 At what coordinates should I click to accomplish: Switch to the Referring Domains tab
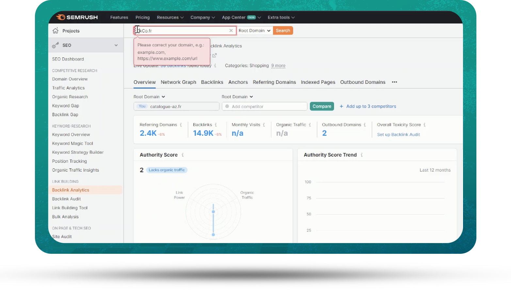coord(274,82)
